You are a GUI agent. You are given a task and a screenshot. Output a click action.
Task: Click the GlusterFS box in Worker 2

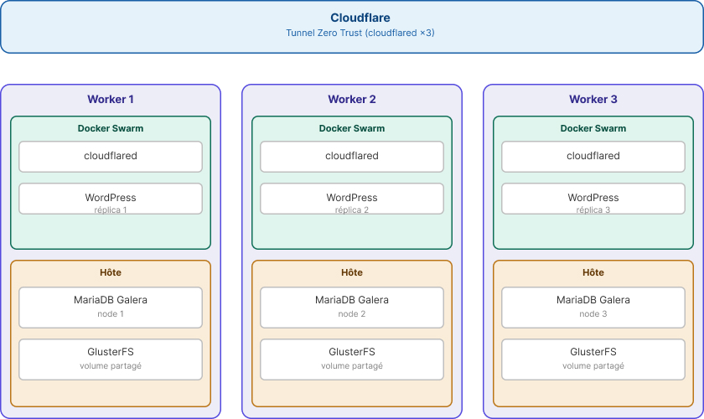click(351, 360)
